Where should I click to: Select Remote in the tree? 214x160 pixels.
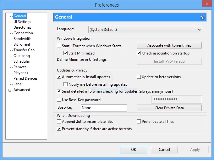(x=20, y=67)
